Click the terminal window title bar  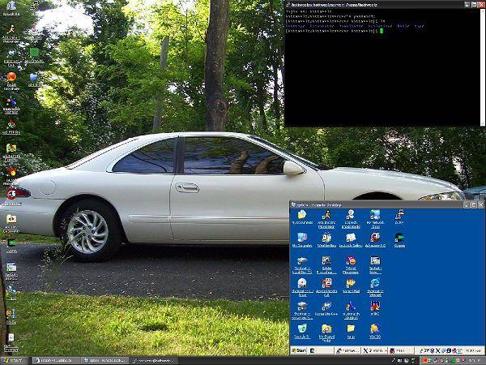point(373,5)
